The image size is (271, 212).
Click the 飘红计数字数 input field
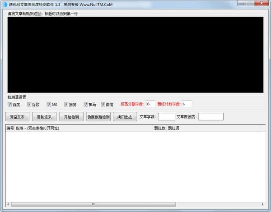pos(187,104)
